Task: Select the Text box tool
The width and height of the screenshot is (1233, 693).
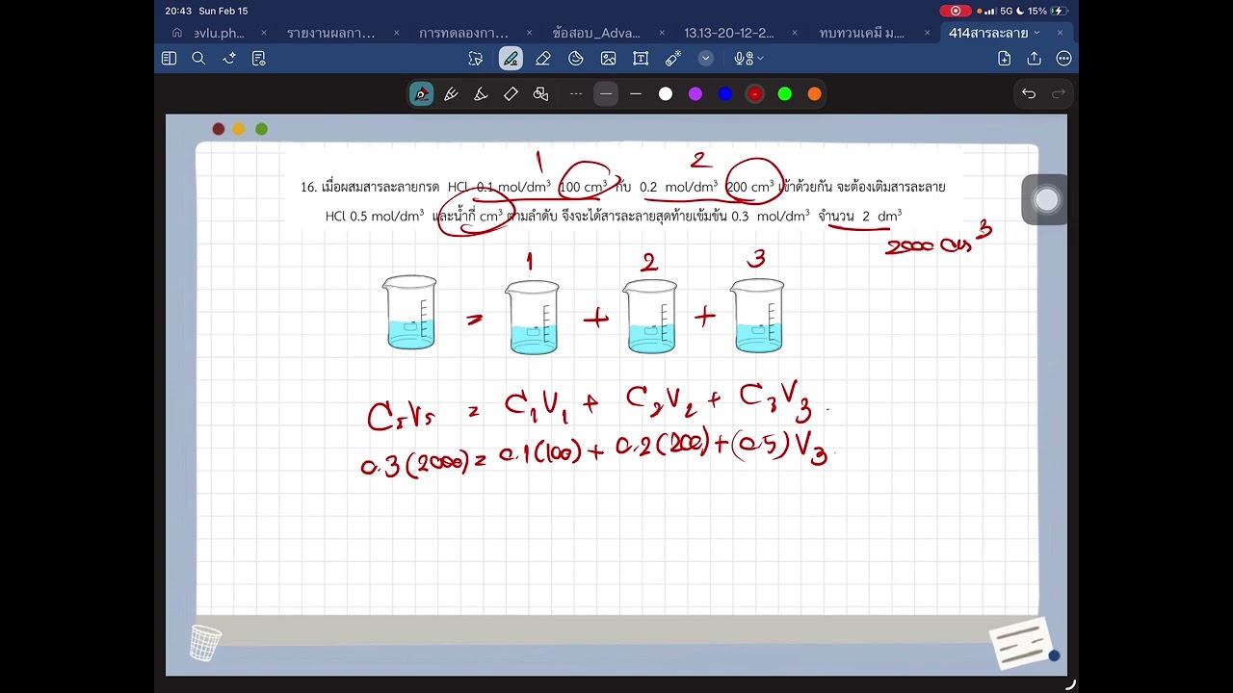Action: click(641, 59)
